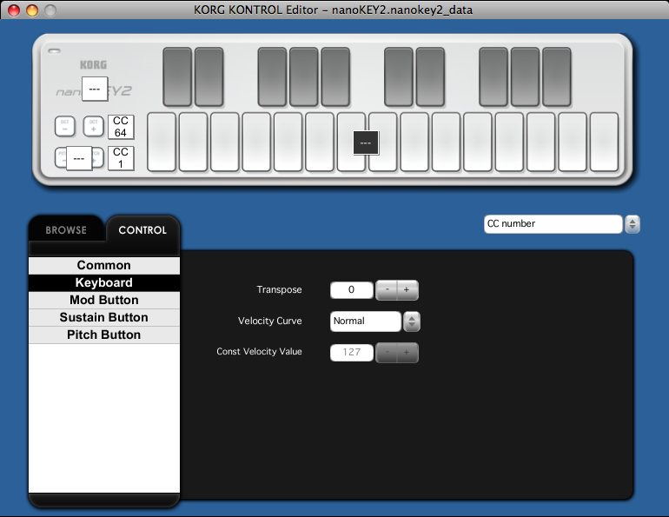Open the Velocity Curve Normal dropdown
669x517 pixels.
[366, 321]
